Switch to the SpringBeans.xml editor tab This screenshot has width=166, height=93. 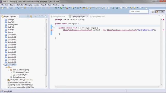pos(97,17)
